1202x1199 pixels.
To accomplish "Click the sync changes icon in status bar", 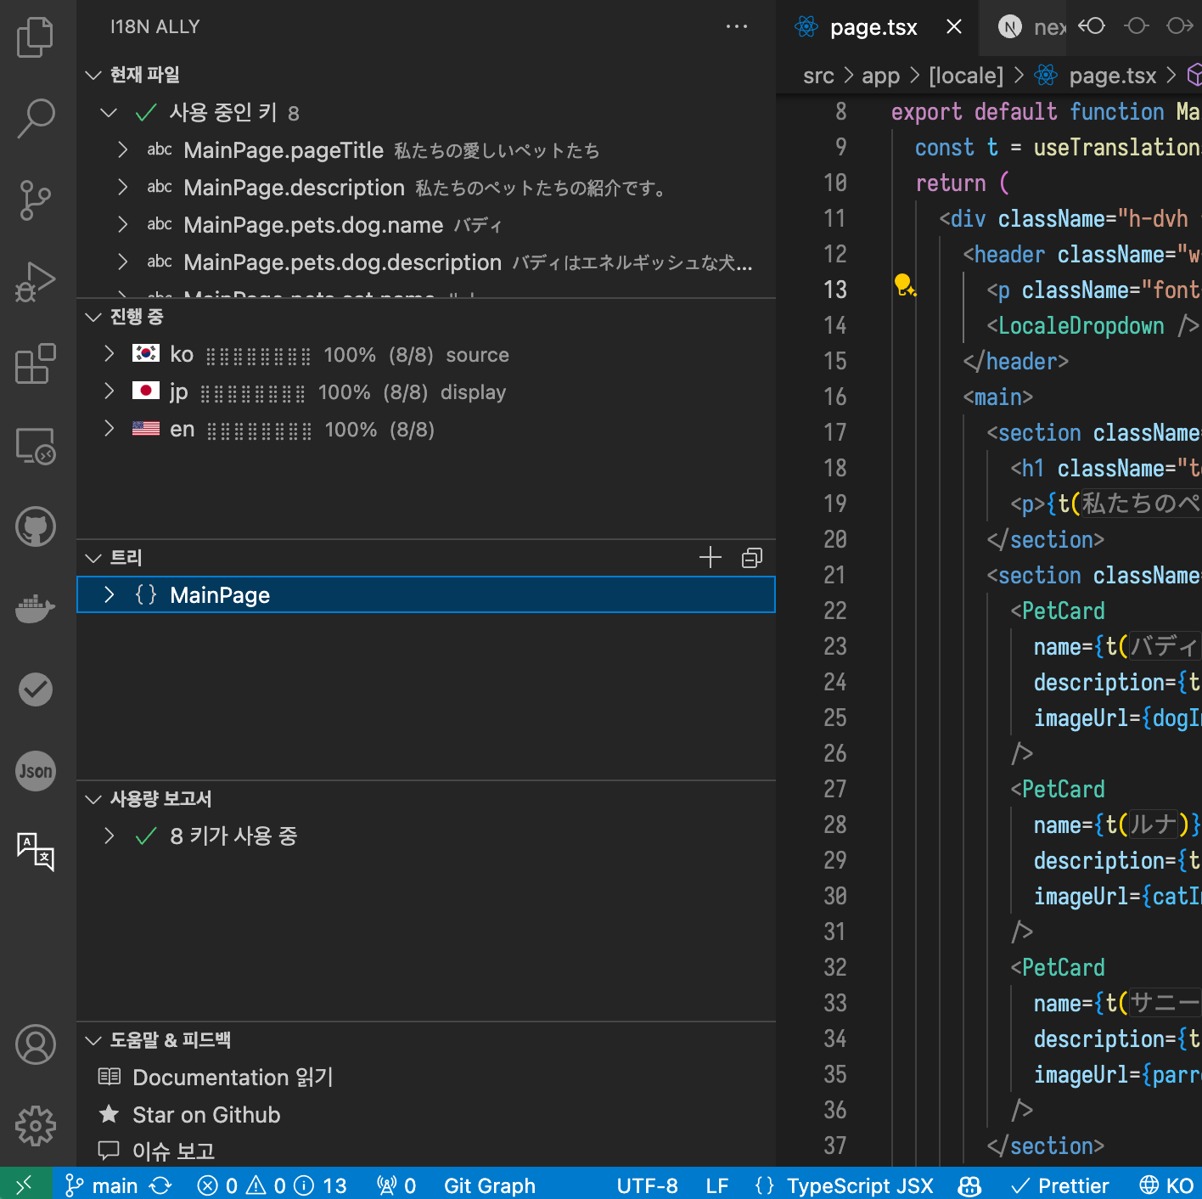I will point(160,1185).
